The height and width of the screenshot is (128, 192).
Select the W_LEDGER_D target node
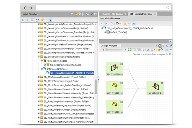(x=155, y=88)
